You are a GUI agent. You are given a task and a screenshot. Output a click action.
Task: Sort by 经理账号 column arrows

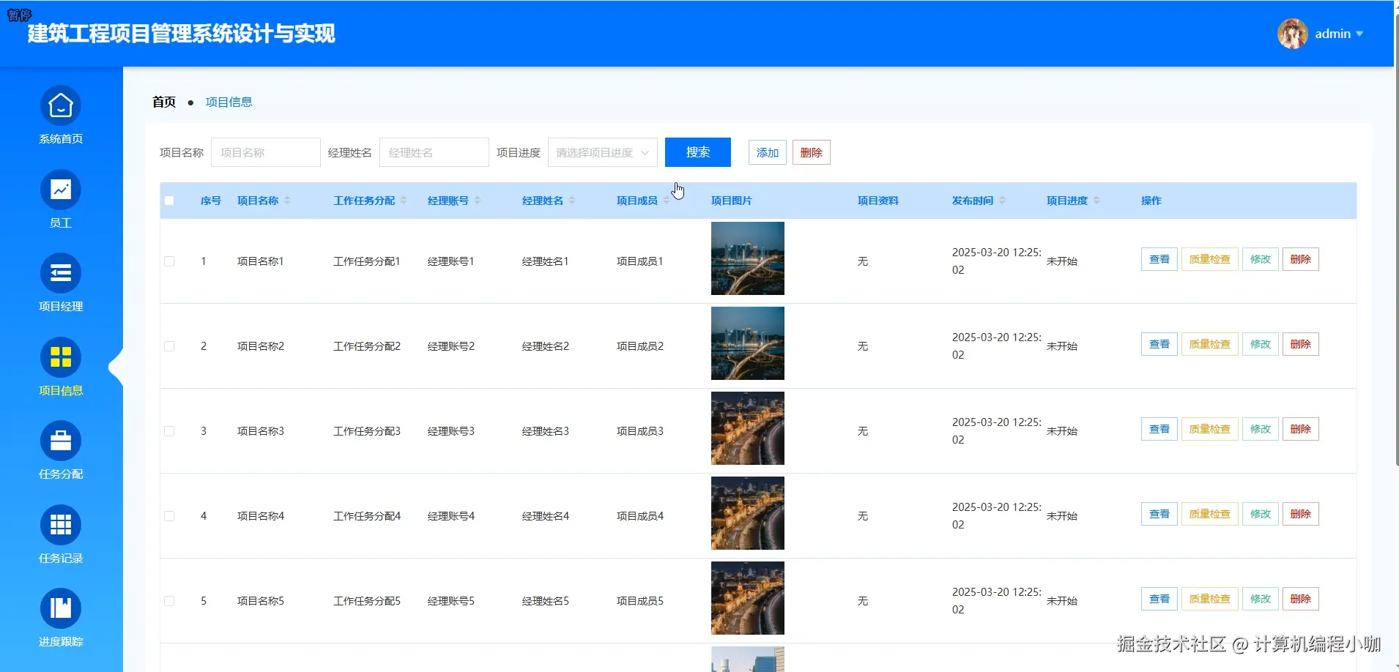pos(478,201)
